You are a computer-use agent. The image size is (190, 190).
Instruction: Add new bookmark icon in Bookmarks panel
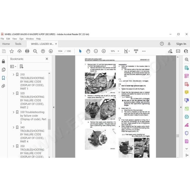(x=21, y=66)
